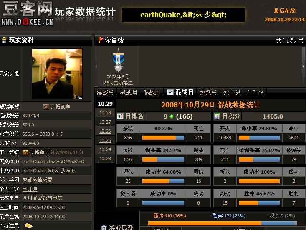Select the 10.28 date entry
The width and height of the screenshot is (306, 230).
click(x=105, y=113)
